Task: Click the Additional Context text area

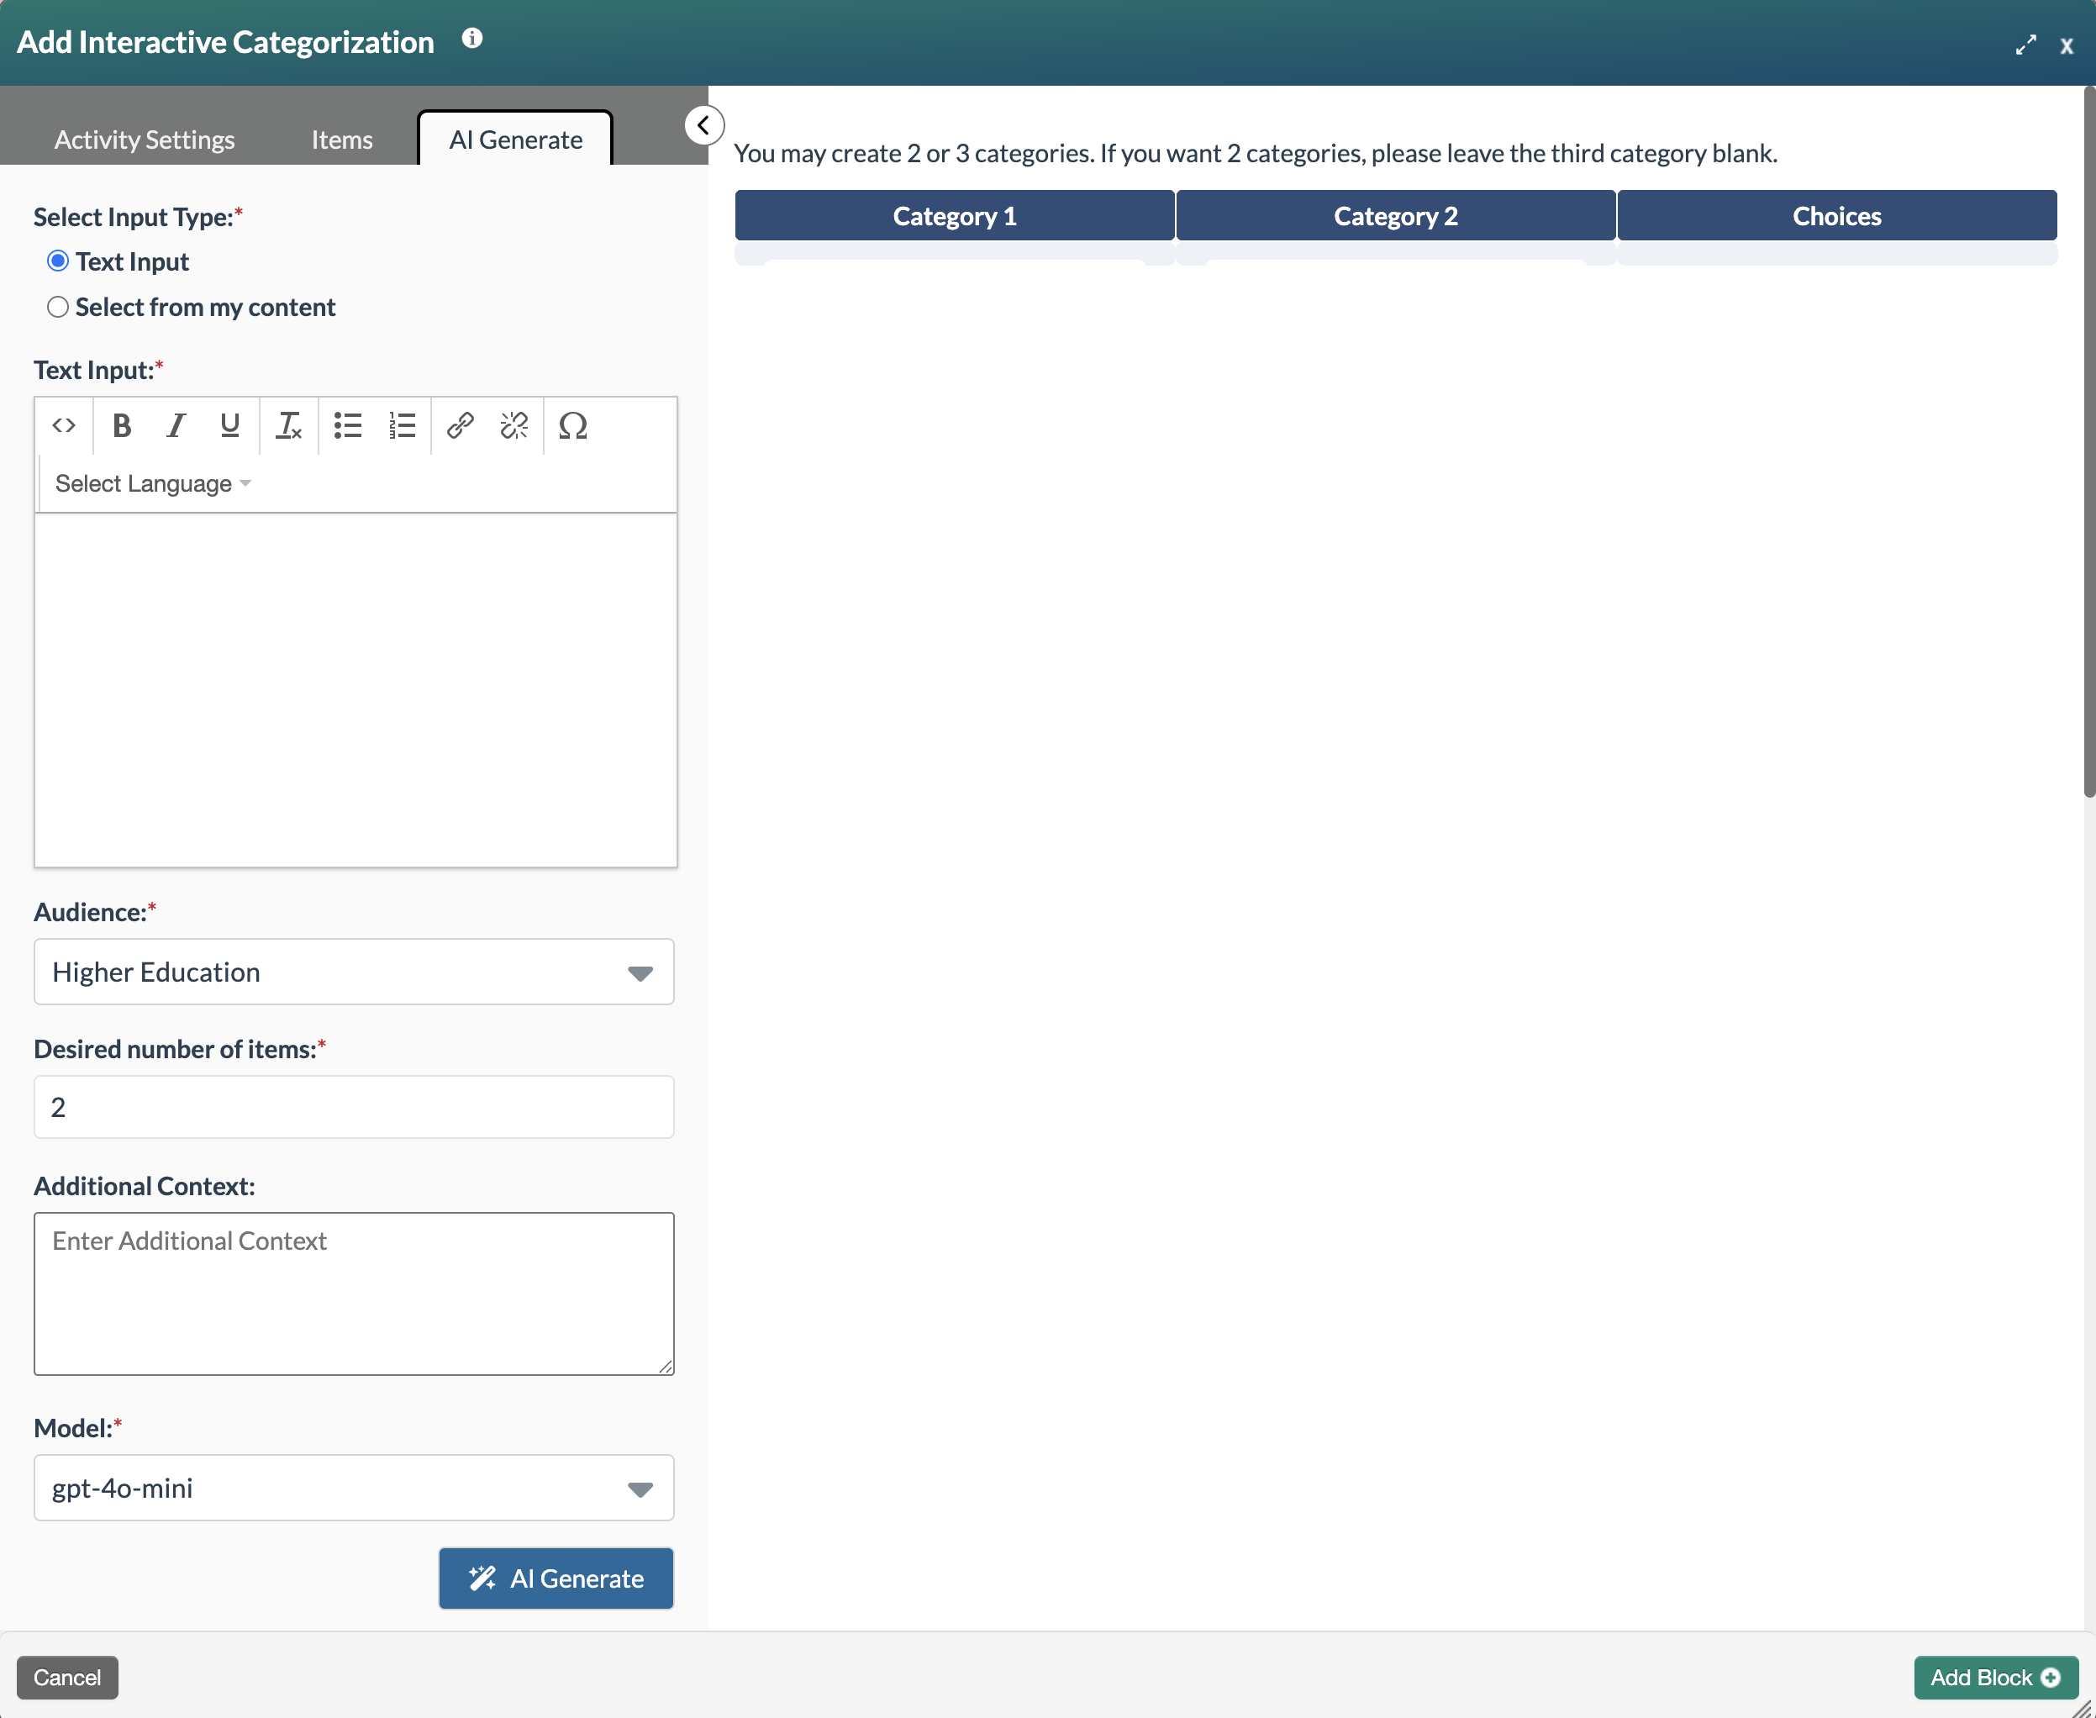Action: 355,1294
